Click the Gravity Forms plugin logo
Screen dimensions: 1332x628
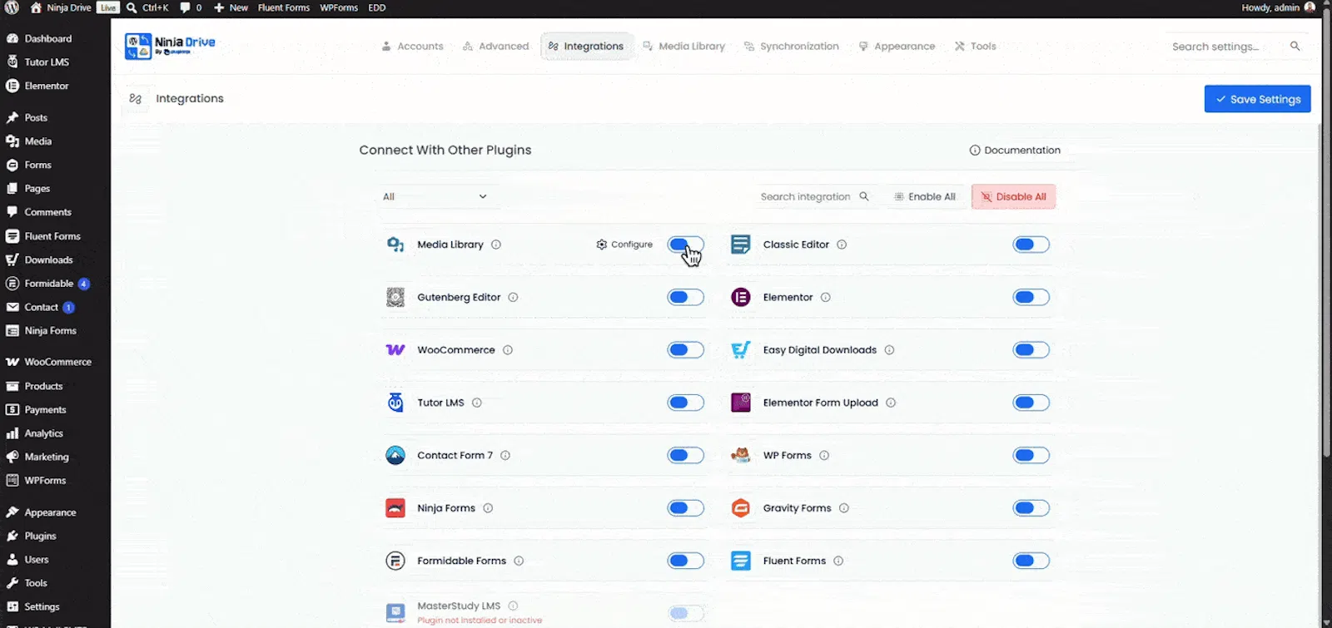click(x=741, y=508)
